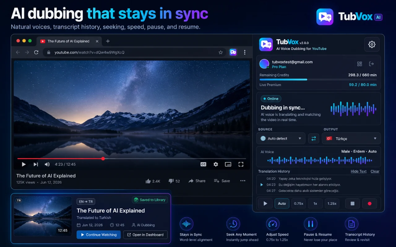Set dubbing speed to 0.75x

click(299, 203)
